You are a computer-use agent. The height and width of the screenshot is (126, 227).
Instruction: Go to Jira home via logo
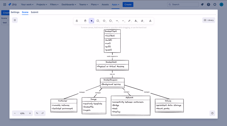pos(12,5)
